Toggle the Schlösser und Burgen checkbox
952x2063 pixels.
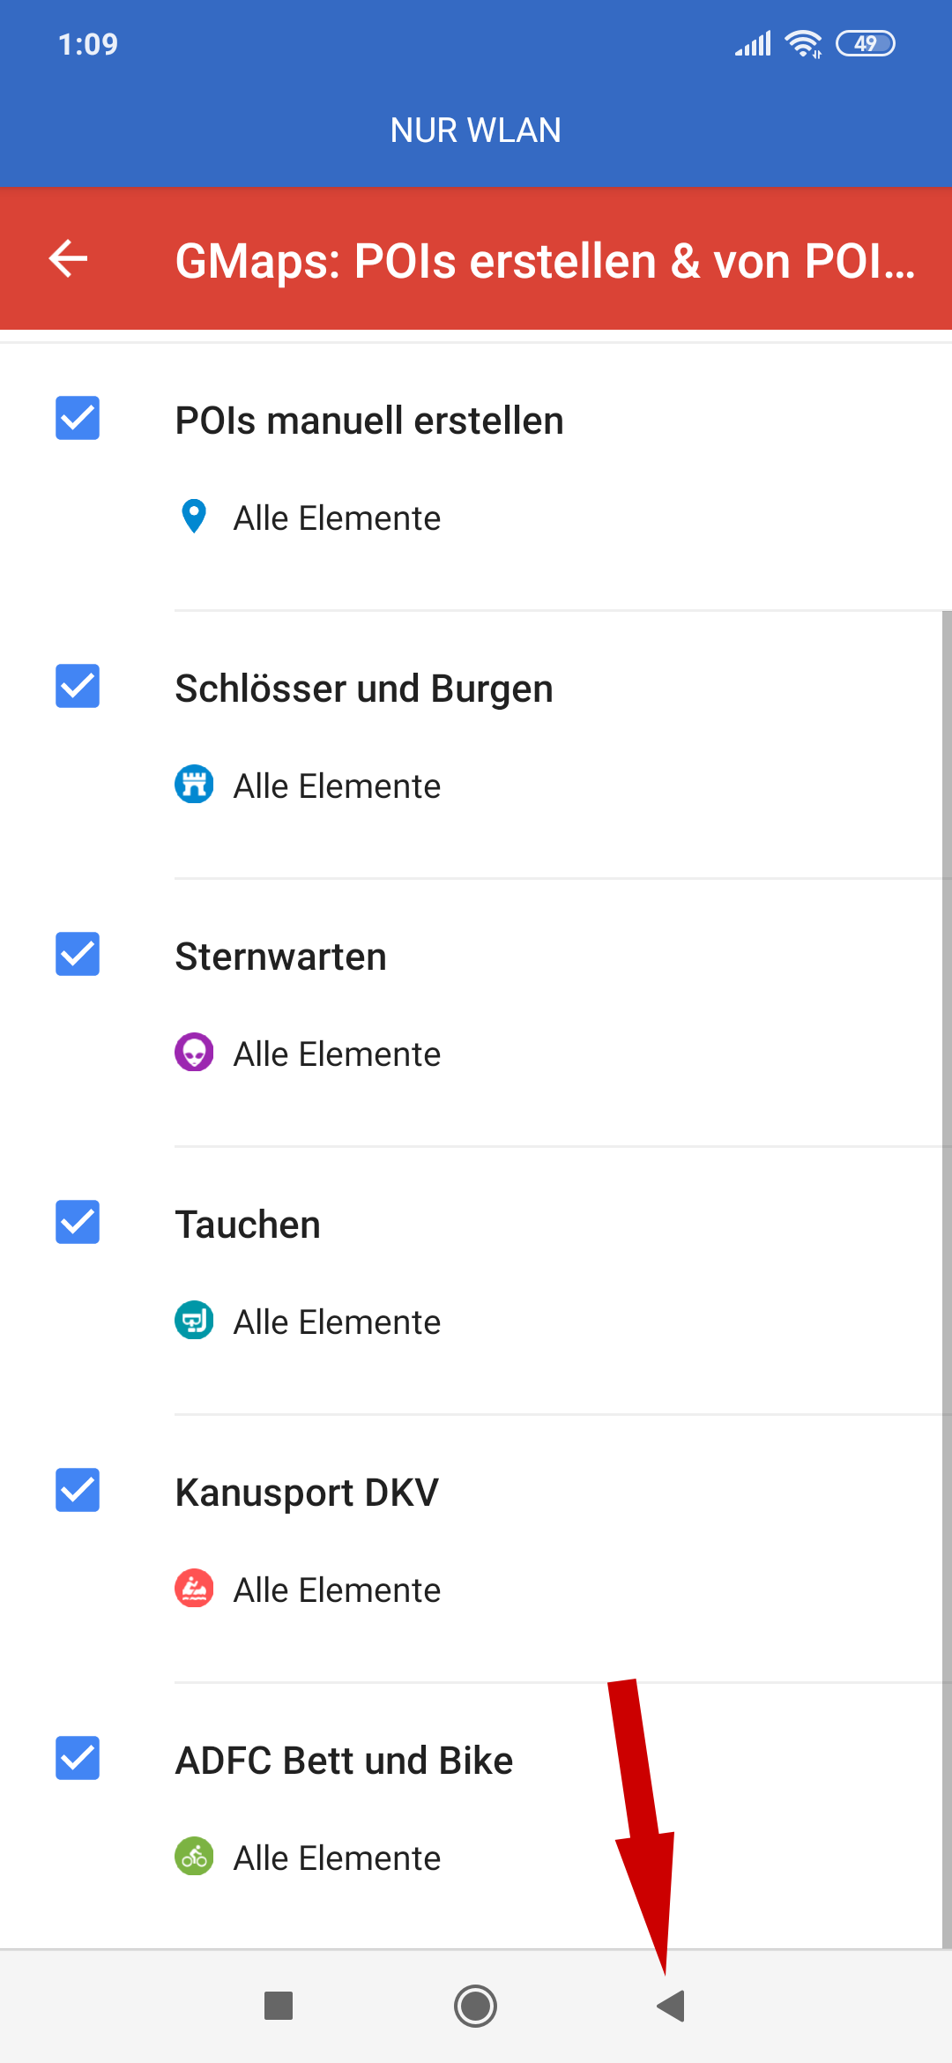point(78,686)
